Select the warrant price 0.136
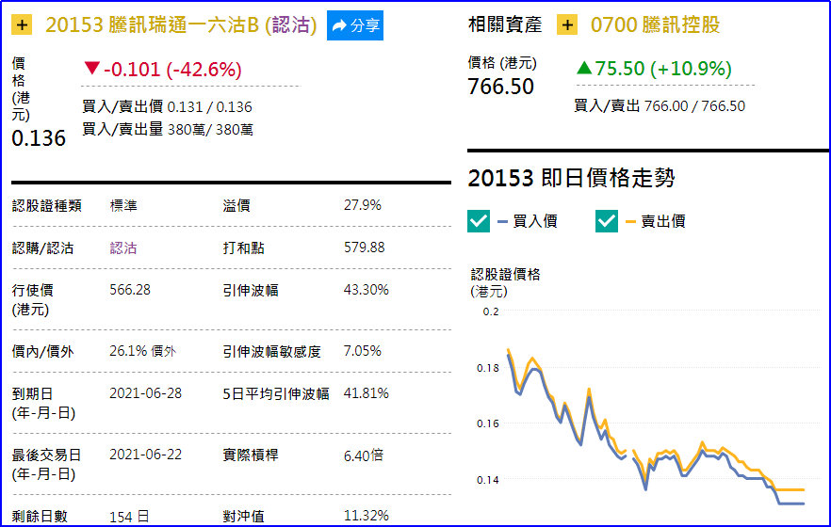This screenshot has width=831, height=527. point(39,138)
